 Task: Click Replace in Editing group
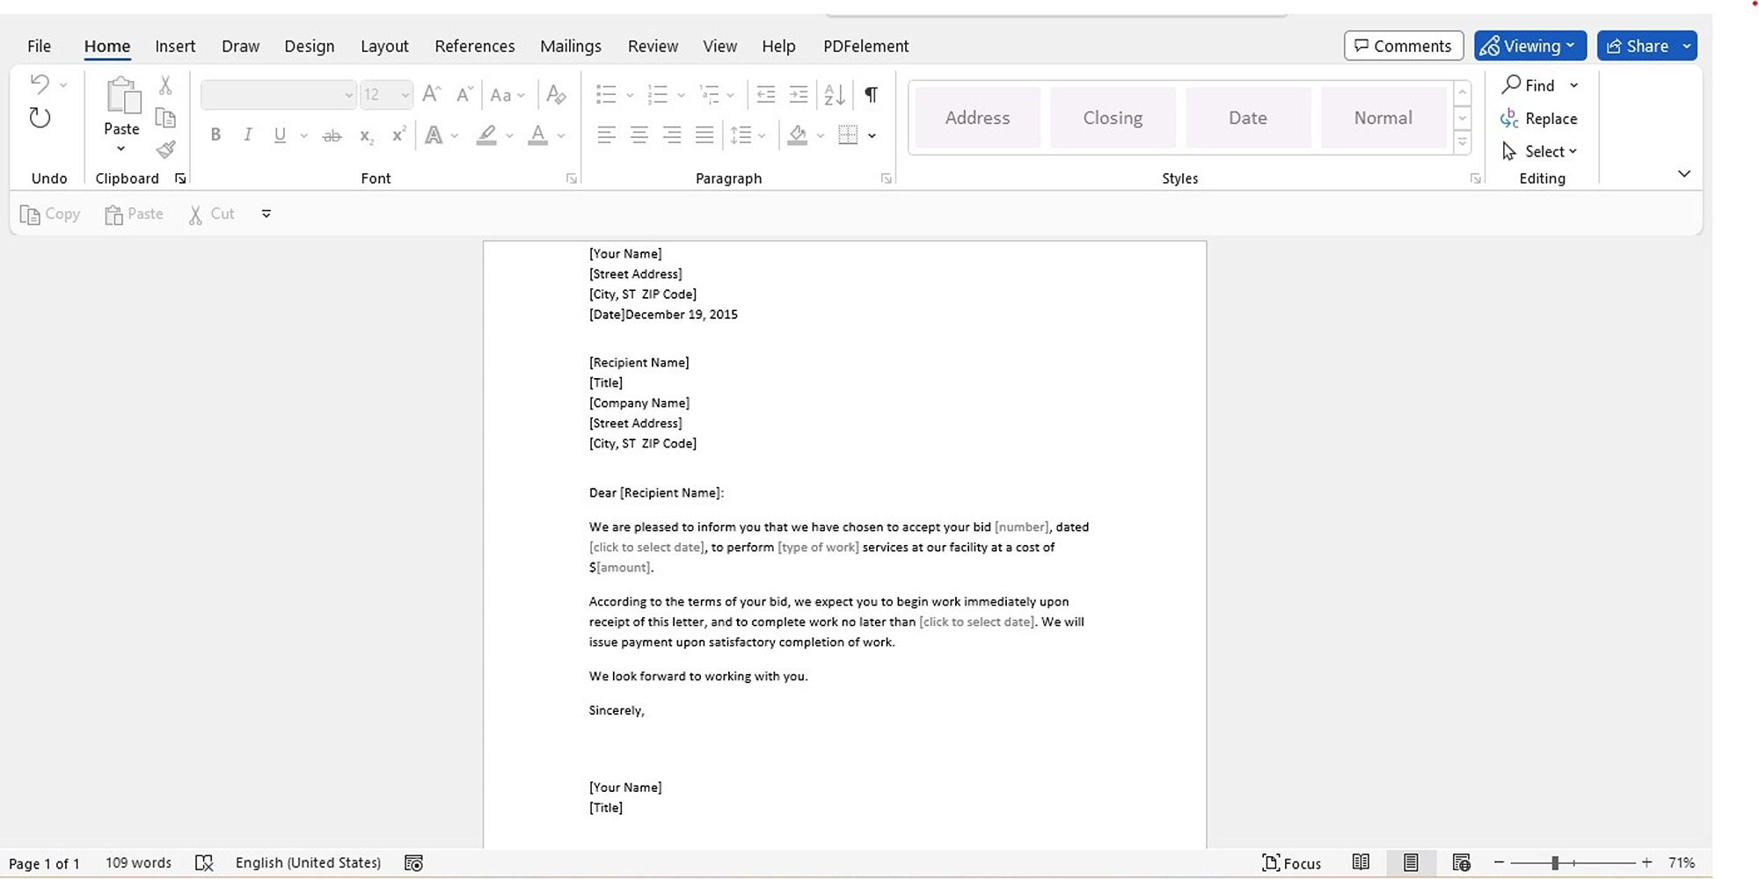coord(1539,119)
